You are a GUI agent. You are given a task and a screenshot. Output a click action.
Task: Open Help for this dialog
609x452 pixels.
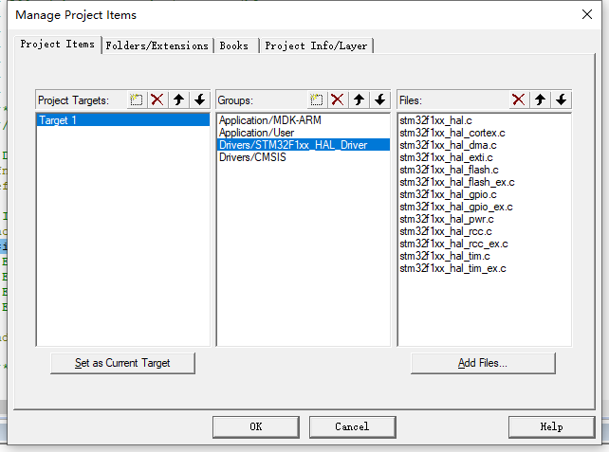pyautogui.click(x=551, y=427)
